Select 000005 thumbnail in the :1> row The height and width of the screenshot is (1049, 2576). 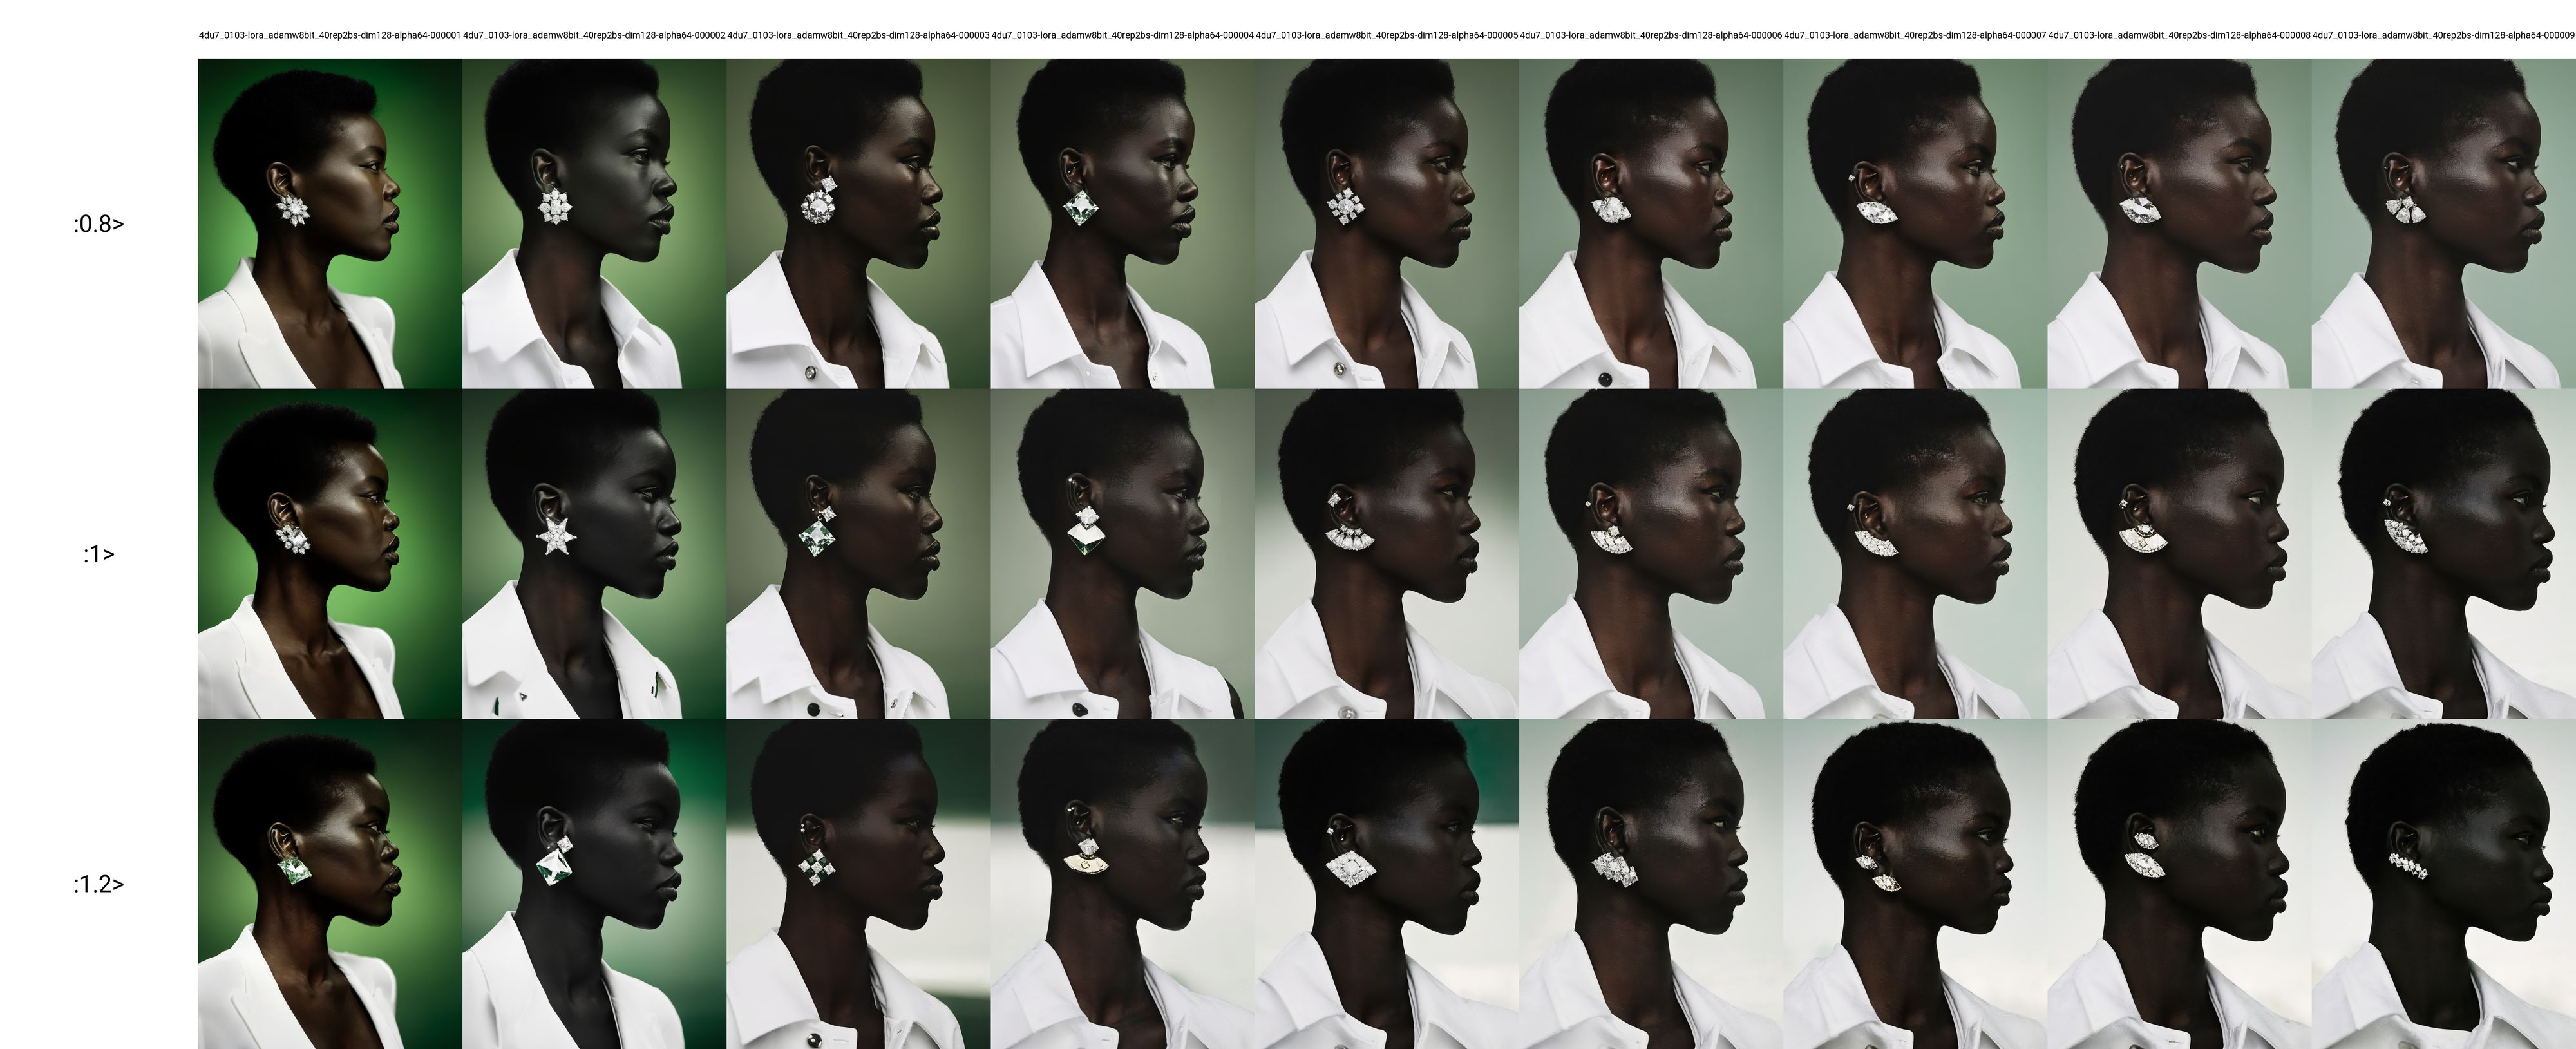(1386, 553)
